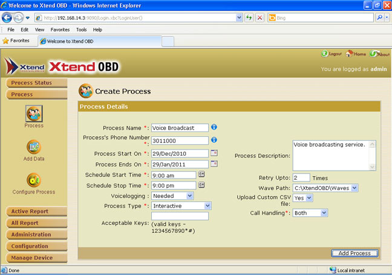392x275 pixels.
Task: Open the Call Handling dropdown
Action: click(x=324, y=213)
